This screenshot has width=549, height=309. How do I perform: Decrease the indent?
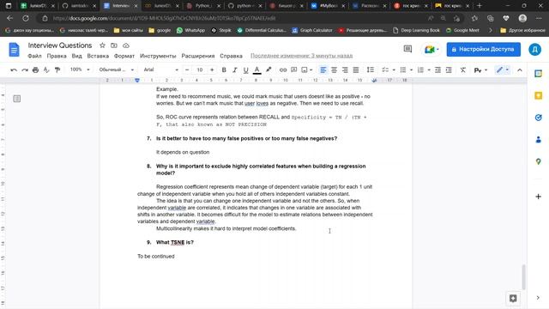click(x=437, y=70)
